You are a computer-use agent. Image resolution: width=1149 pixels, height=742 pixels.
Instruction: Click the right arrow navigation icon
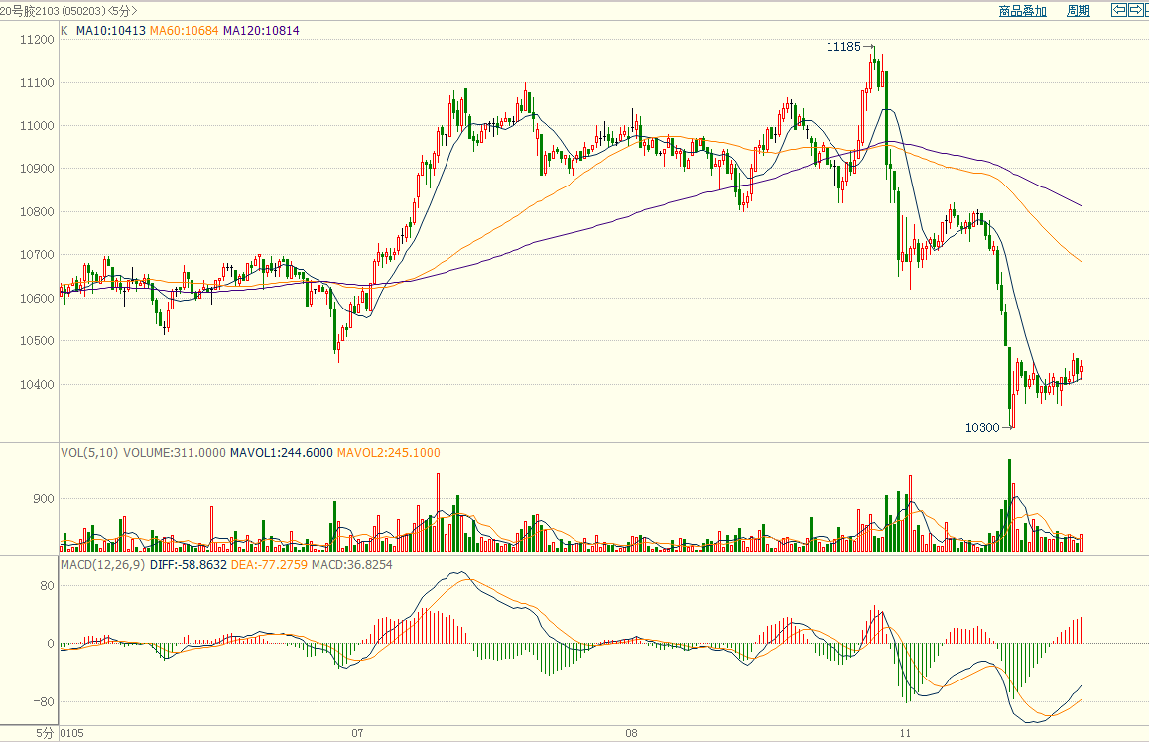point(1135,10)
